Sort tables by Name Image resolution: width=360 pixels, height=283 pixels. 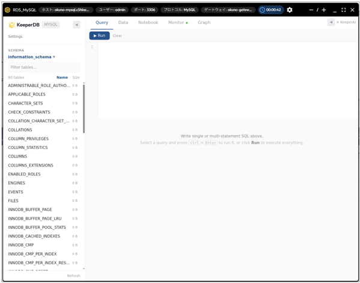[x=62, y=78]
